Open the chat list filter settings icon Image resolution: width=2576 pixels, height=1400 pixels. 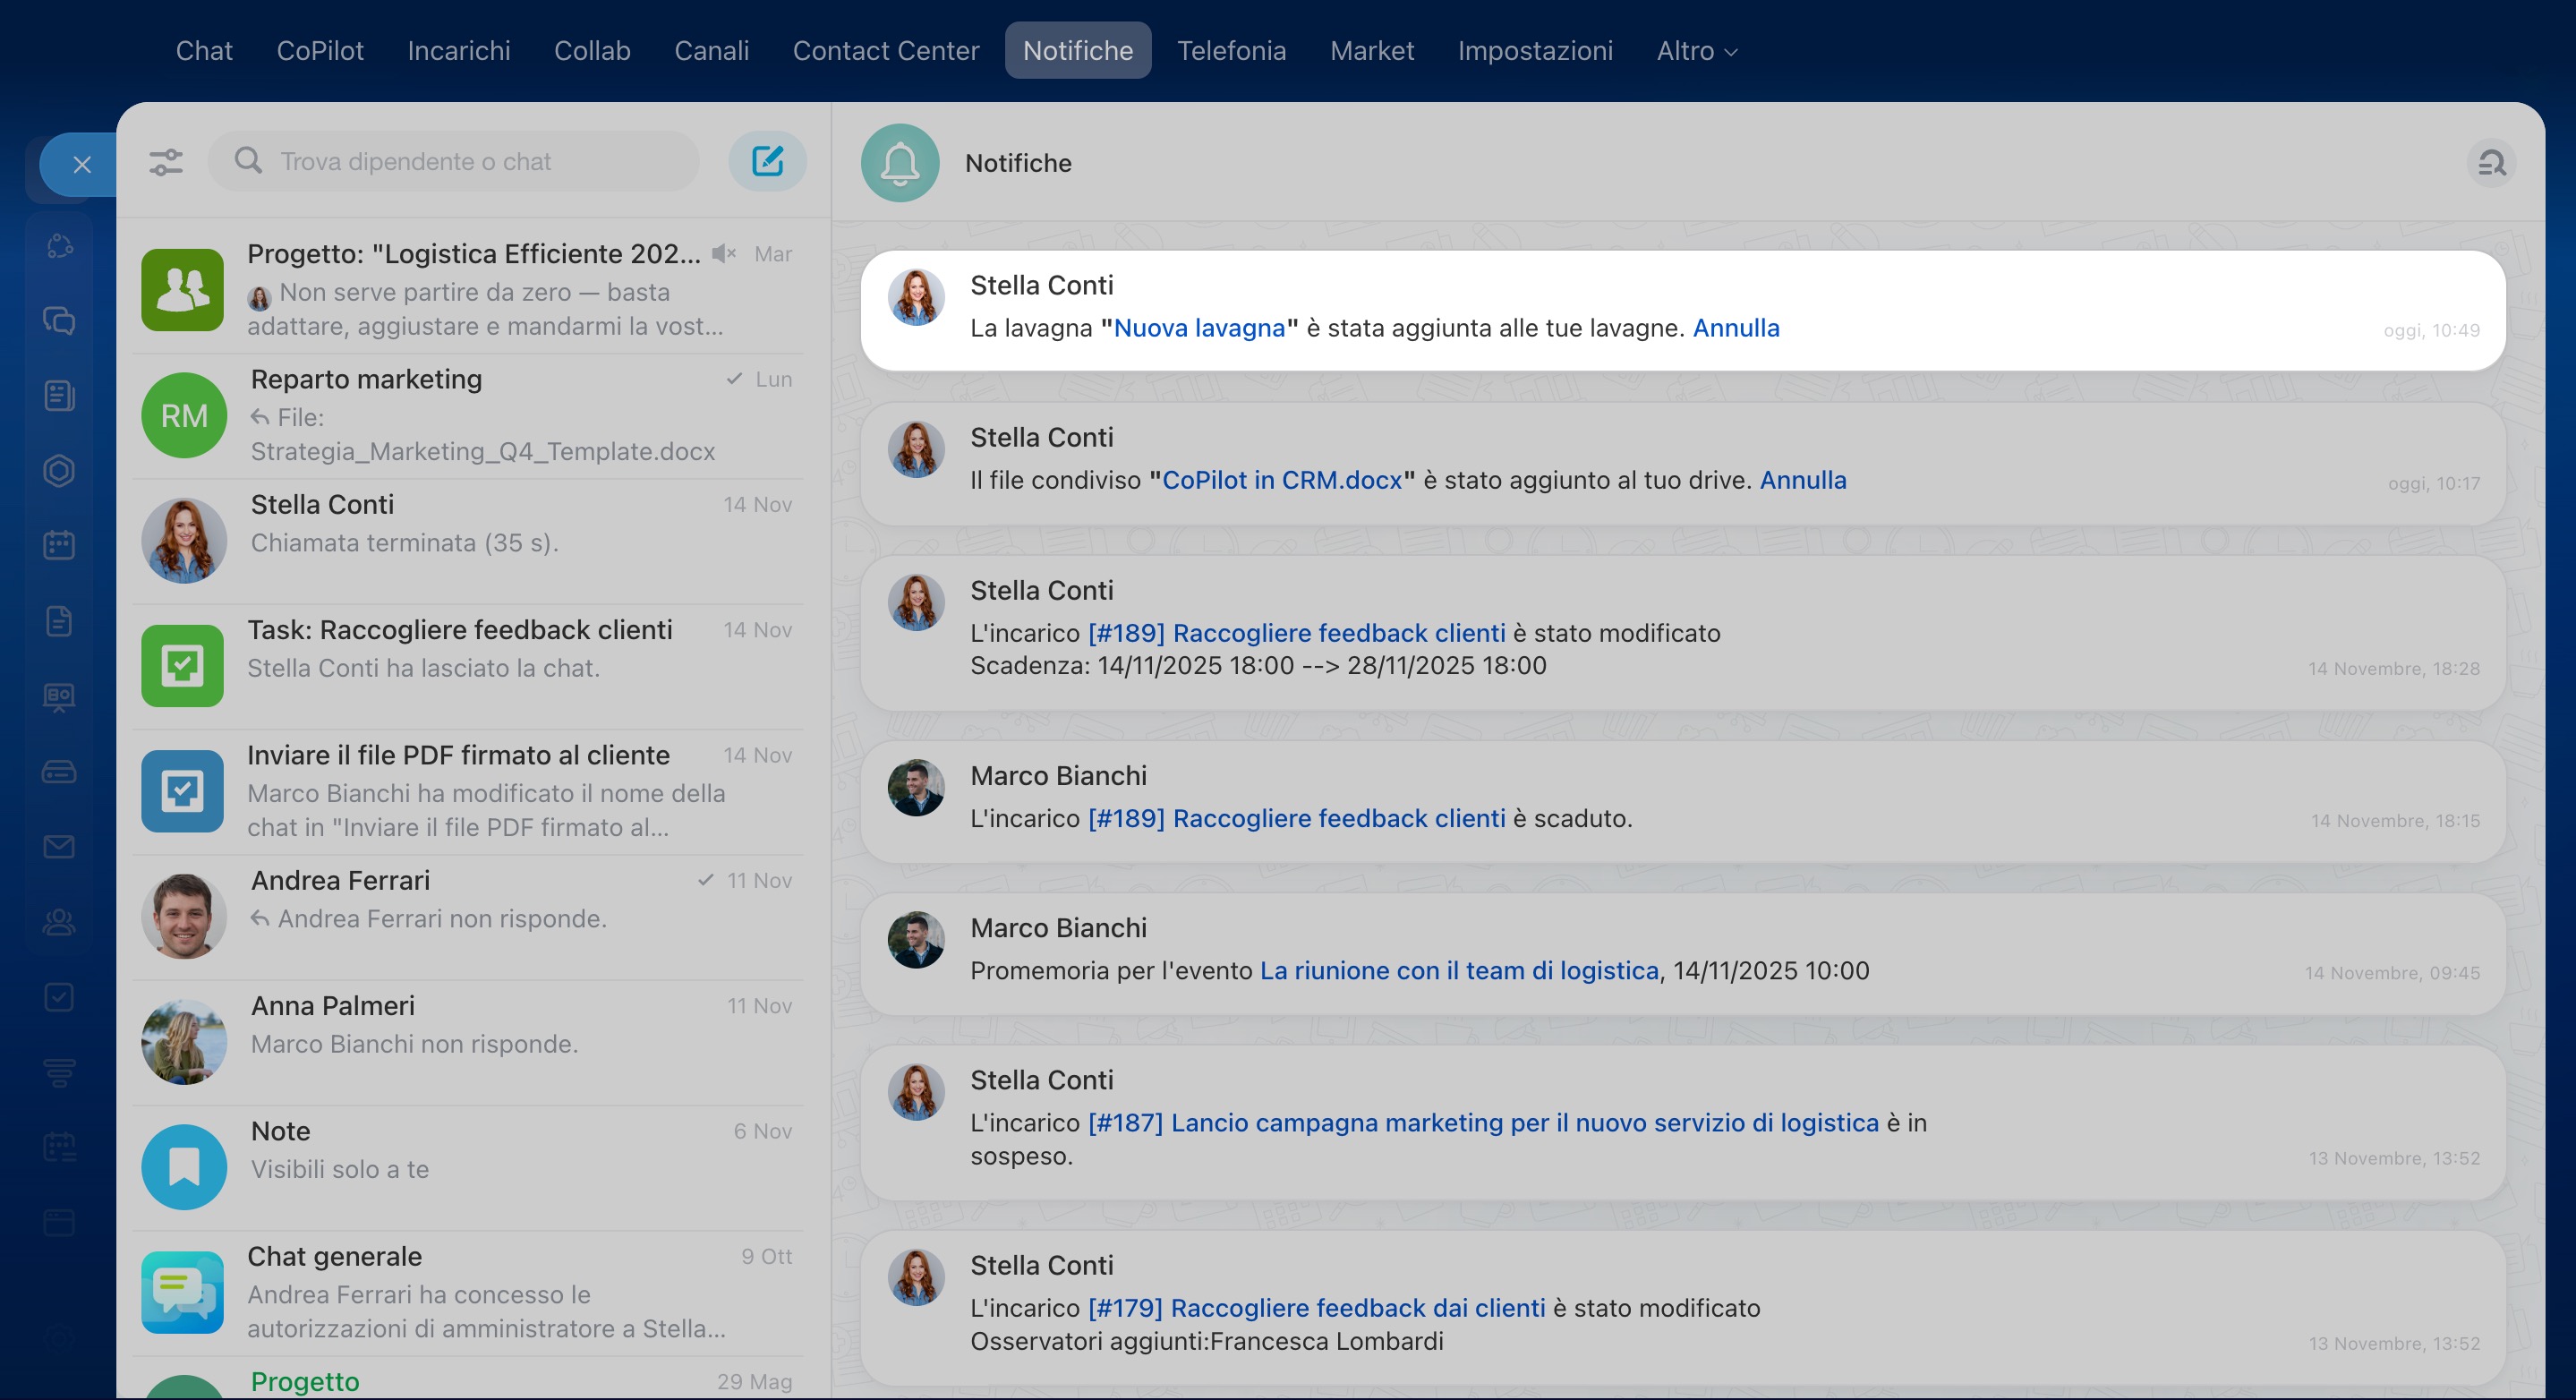[x=166, y=162]
